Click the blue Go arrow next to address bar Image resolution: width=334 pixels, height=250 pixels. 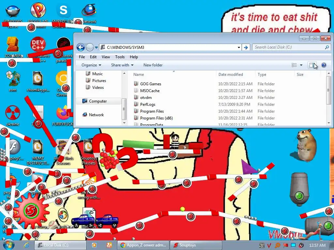(x=246, y=48)
